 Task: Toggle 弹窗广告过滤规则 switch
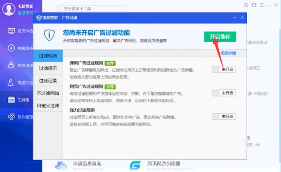tap(224, 69)
